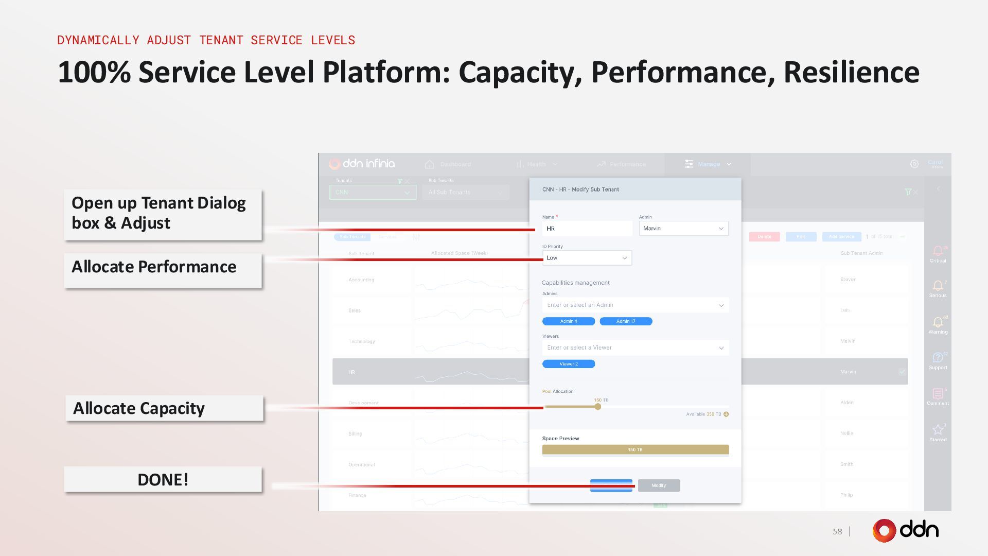Open Serious alerts bell icon
988x556 pixels.
938,286
